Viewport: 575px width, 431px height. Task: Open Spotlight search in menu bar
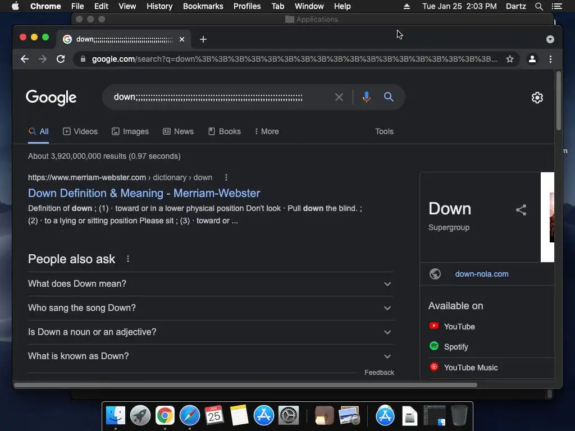(539, 6)
